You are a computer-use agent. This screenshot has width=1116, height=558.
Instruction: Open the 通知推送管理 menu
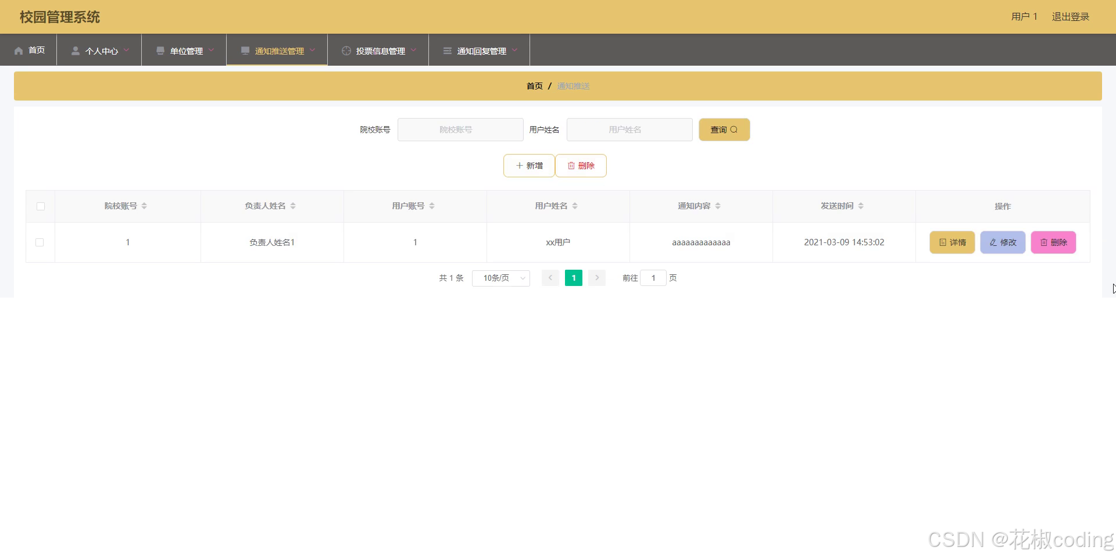(277, 50)
